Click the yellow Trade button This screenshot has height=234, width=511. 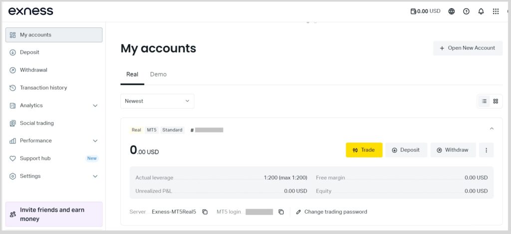pos(364,150)
